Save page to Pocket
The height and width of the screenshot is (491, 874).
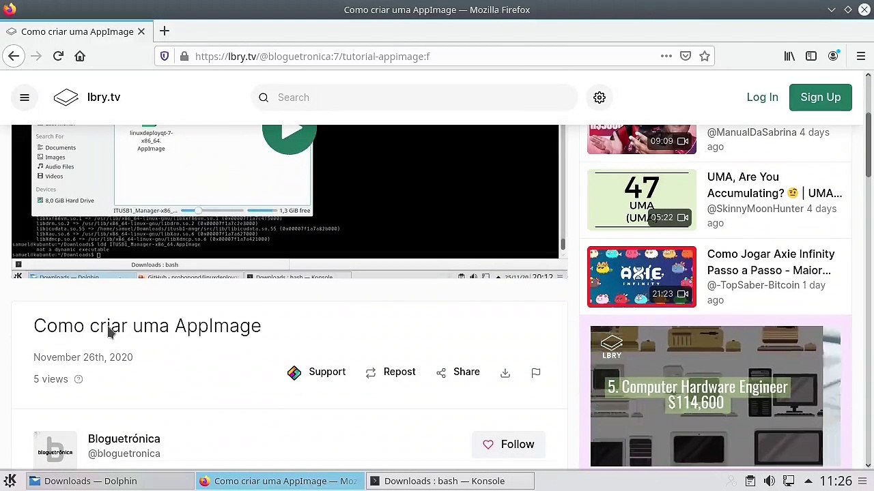pyautogui.click(x=686, y=56)
